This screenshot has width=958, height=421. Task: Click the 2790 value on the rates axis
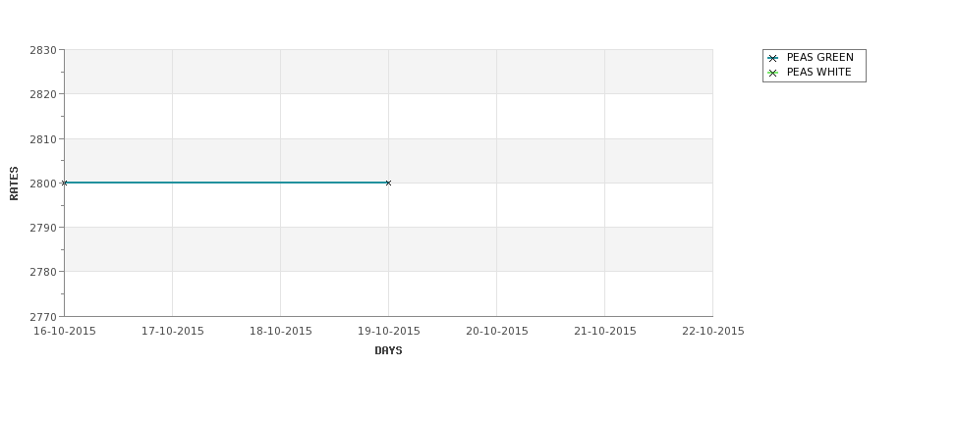[x=42, y=228]
